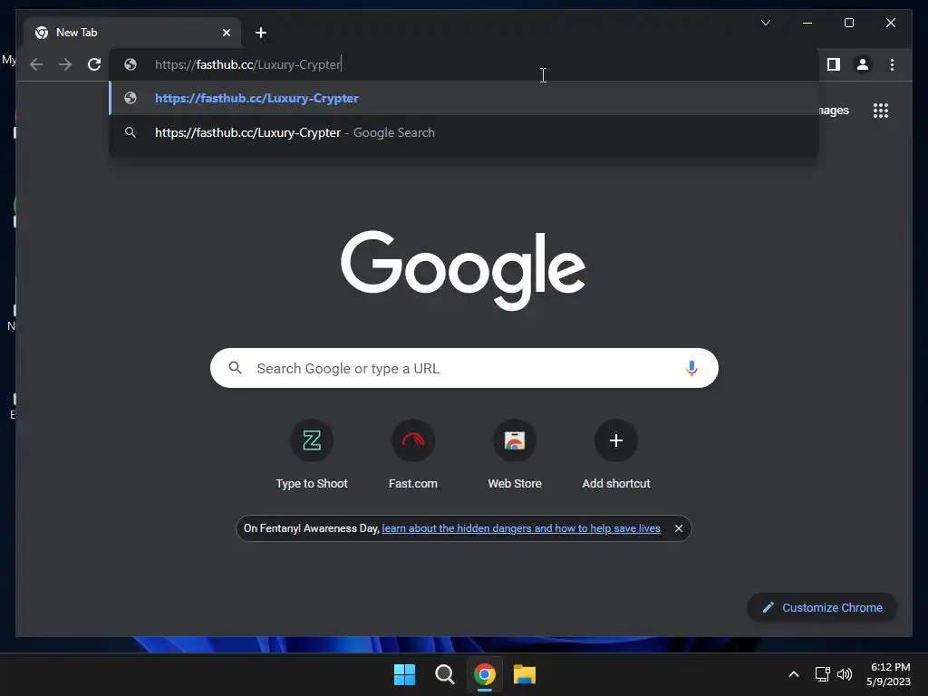The width and height of the screenshot is (928, 696).
Task: Click the browser forward arrow
Action: [65, 64]
